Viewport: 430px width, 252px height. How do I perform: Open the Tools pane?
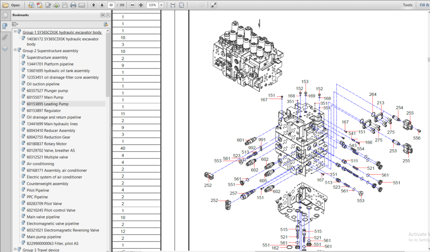tap(407, 5)
